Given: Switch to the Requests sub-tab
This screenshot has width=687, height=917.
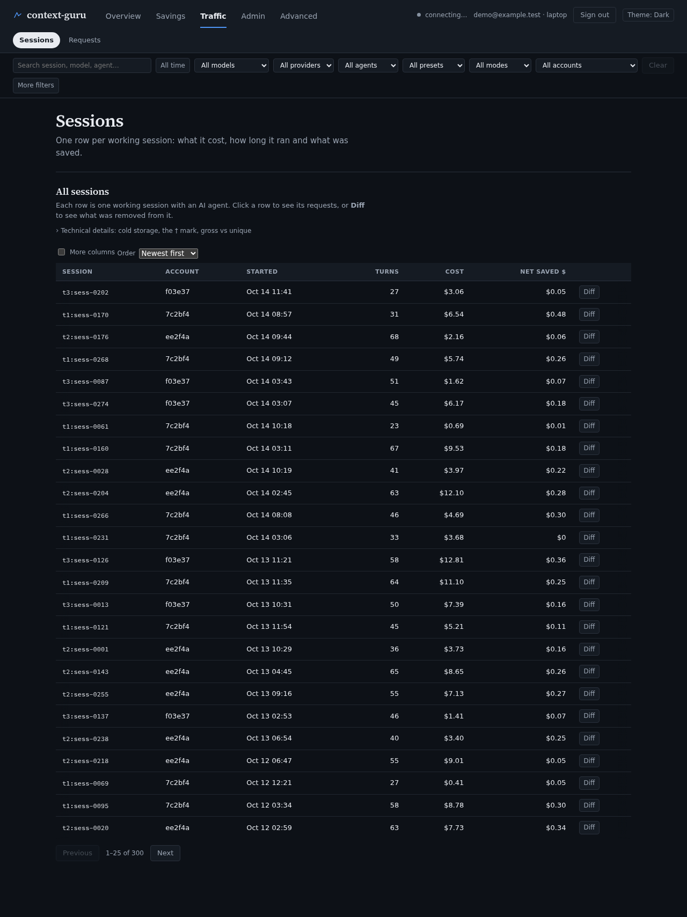Looking at the screenshot, I should pyautogui.click(x=85, y=40).
